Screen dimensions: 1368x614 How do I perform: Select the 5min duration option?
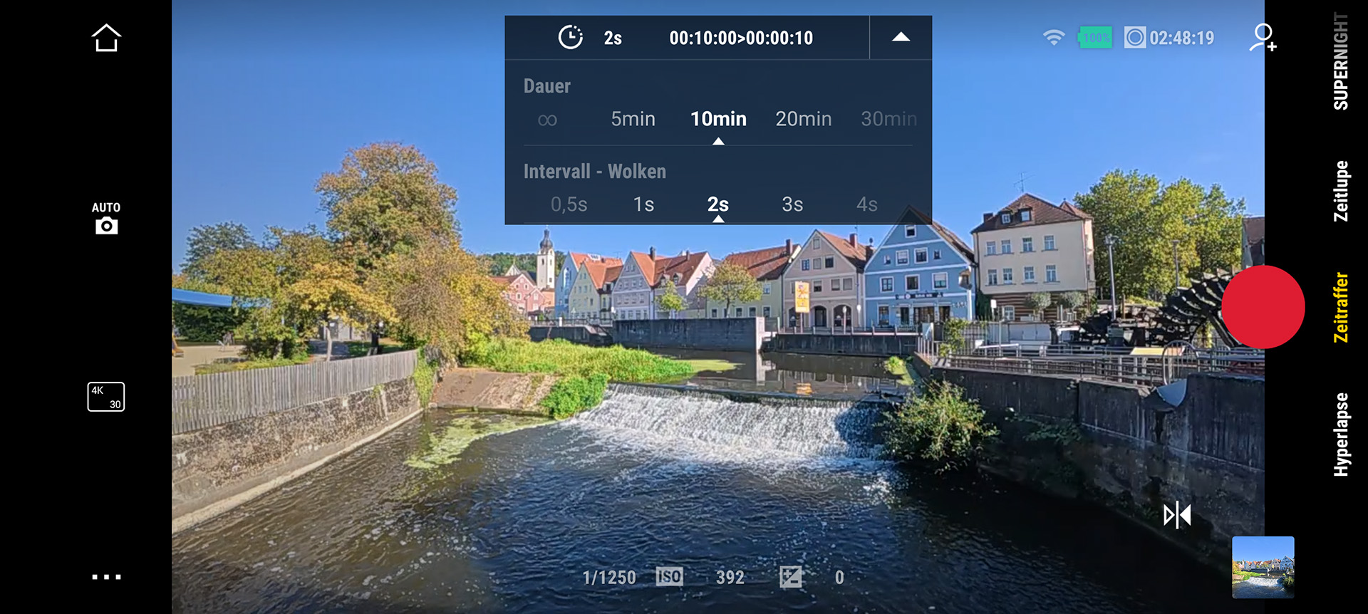633,119
